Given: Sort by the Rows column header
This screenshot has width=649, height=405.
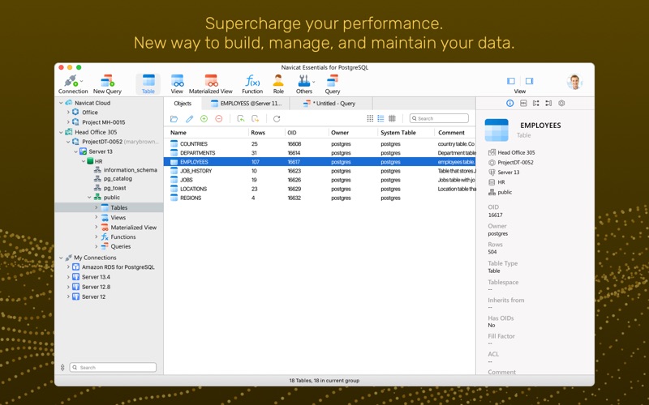Looking at the screenshot, I should tap(258, 133).
